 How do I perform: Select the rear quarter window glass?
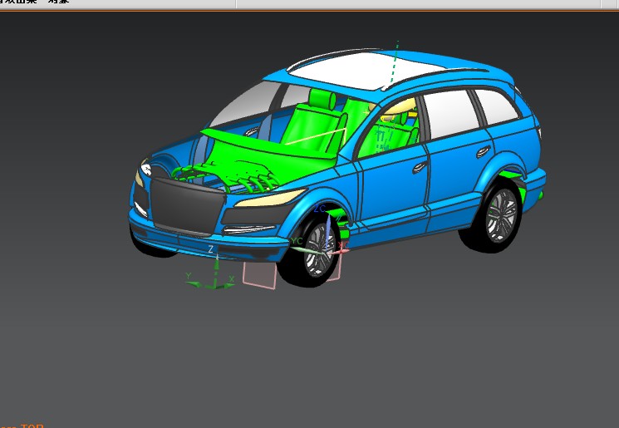click(495, 106)
